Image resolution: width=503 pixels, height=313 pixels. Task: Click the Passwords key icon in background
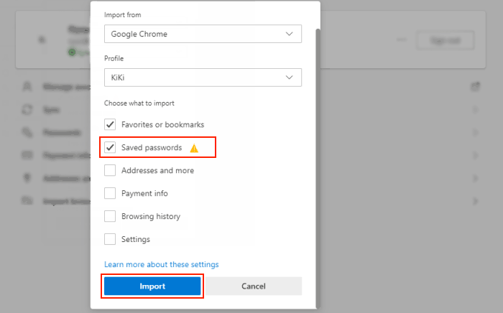(x=27, y=132)
